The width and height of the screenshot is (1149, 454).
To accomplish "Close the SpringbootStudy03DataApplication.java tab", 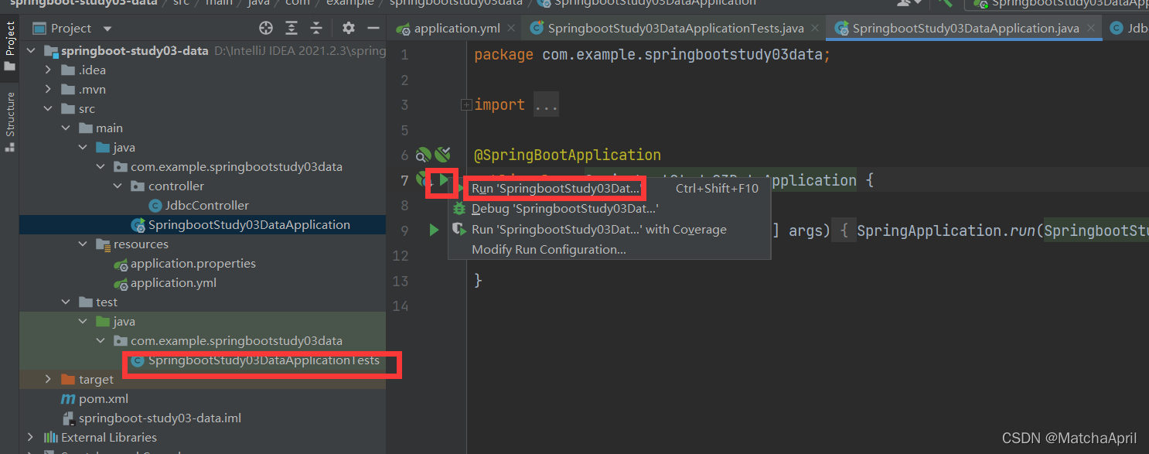I will 1091,29.
